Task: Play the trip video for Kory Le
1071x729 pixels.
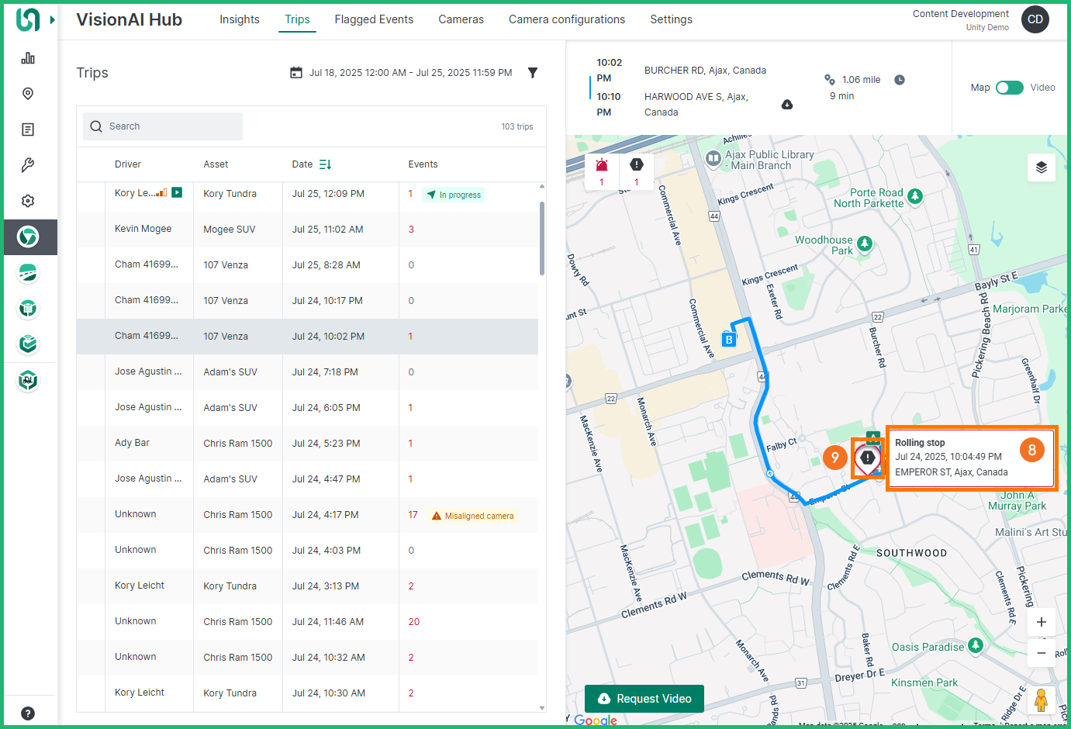Action: point(177,192)
